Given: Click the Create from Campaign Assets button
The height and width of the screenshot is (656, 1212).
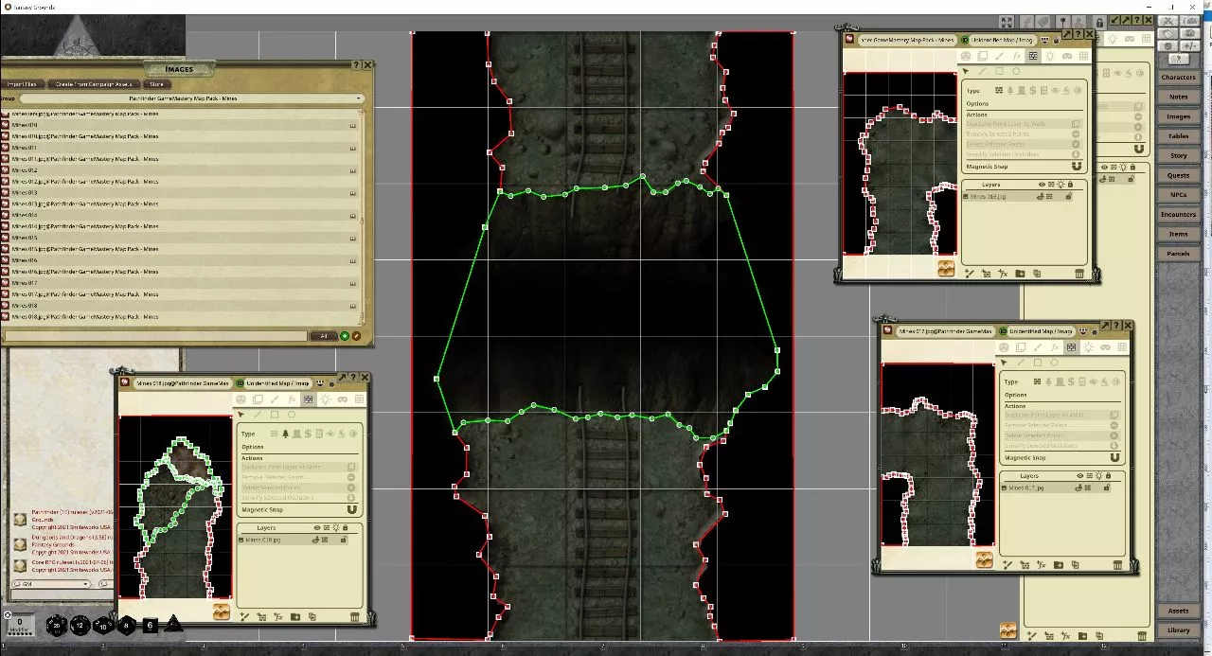Looking at the screenshot, I should click(93, 84).
